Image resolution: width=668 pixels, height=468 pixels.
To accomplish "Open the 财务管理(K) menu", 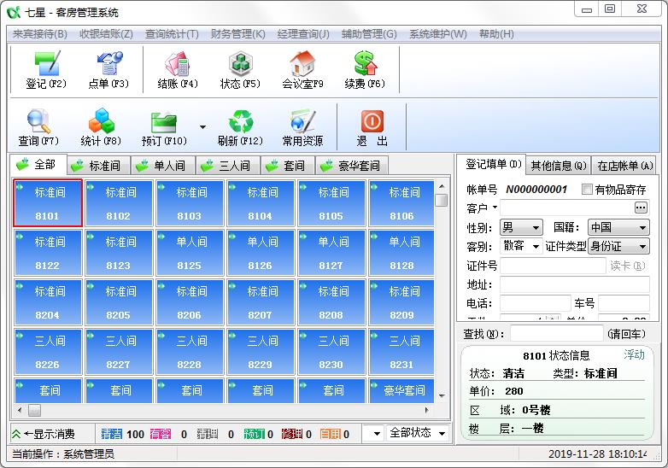I will (237, 33).
